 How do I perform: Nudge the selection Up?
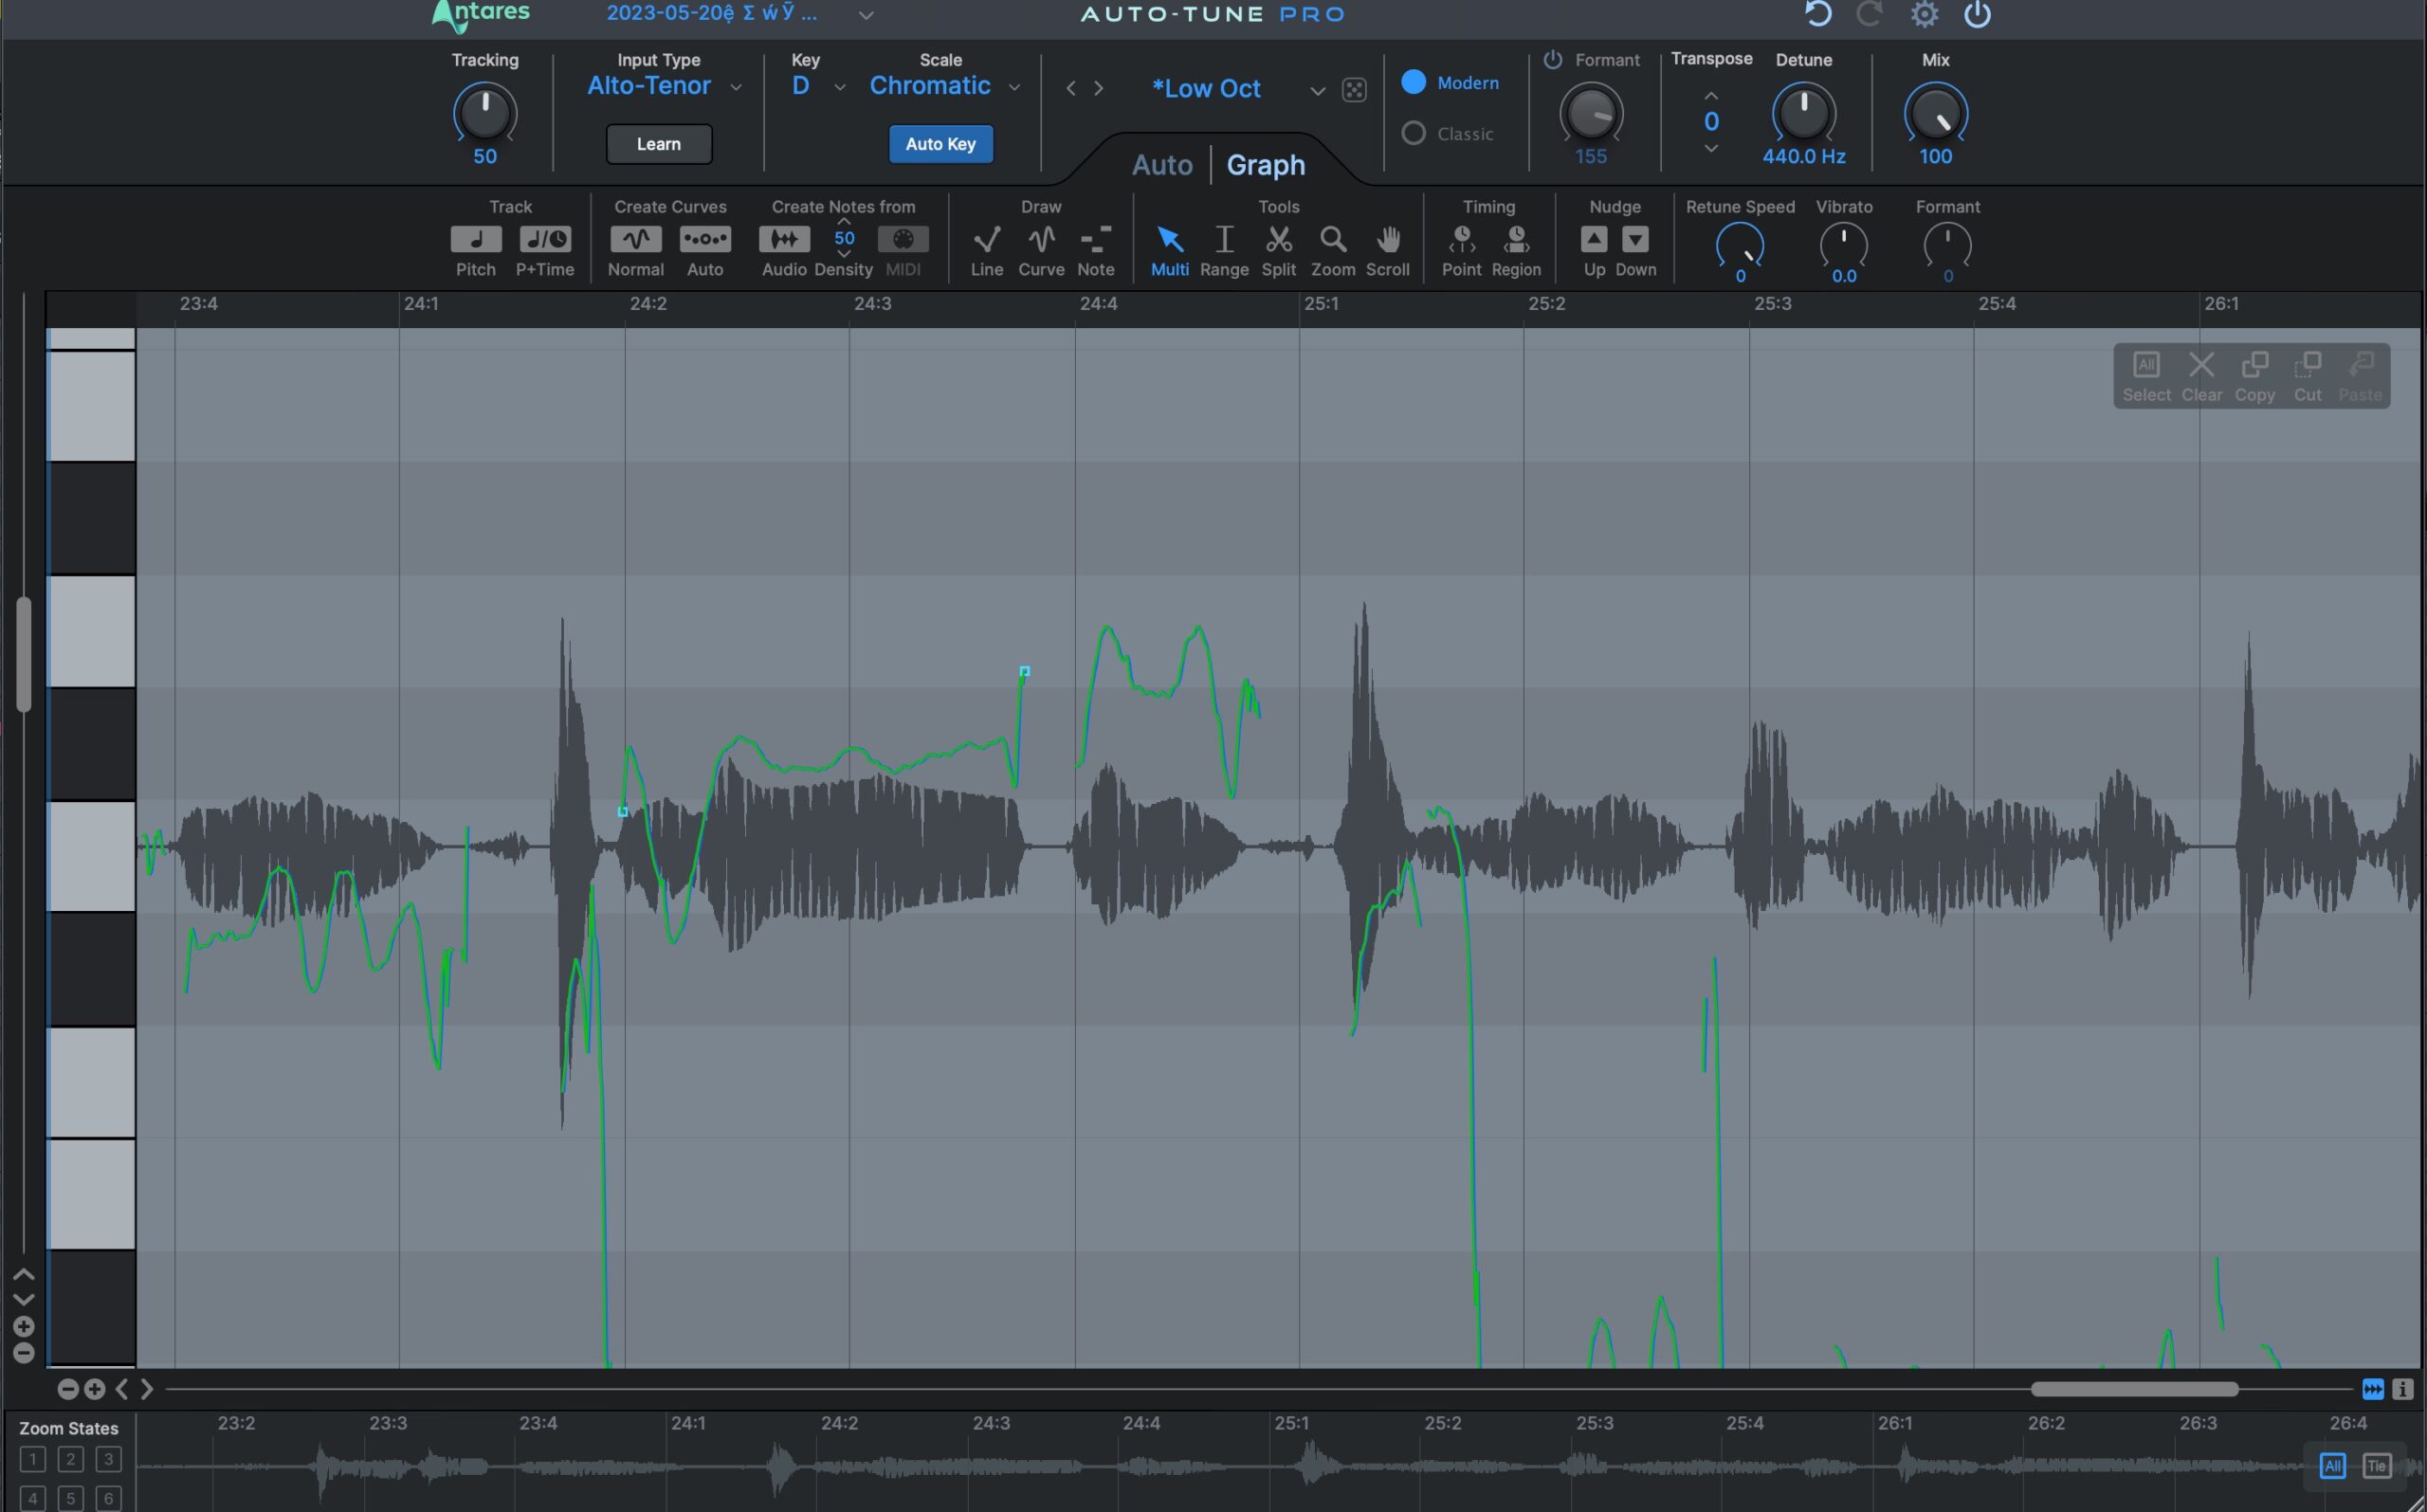point(1594,240)
